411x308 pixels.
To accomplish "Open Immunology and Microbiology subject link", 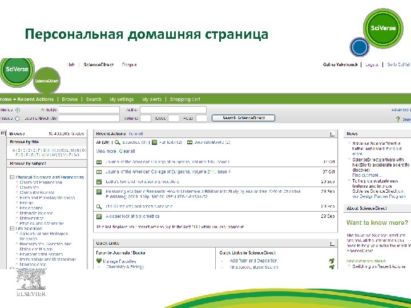I will 48,260.
